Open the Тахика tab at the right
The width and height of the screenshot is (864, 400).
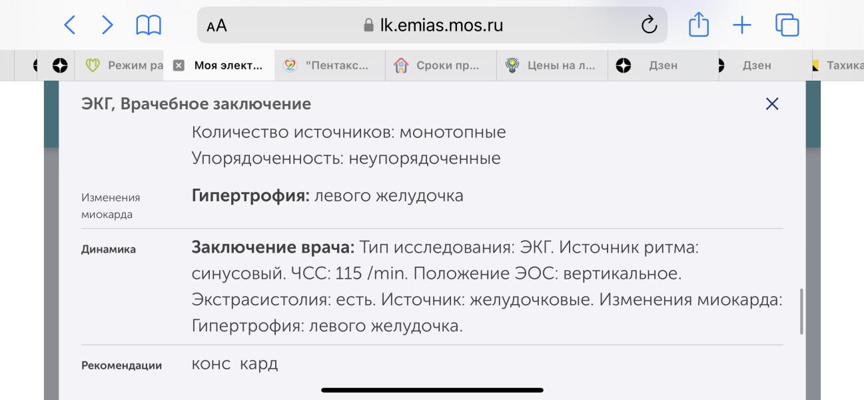click(x=837, y=66)
